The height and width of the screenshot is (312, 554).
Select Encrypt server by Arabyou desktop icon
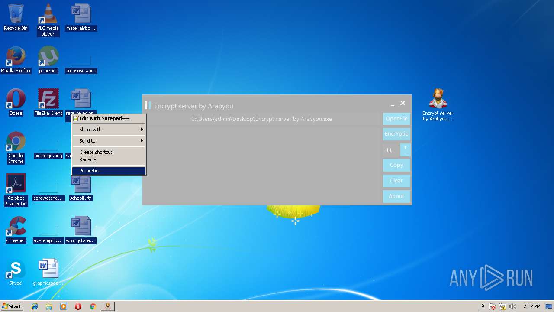coord(438,105)
